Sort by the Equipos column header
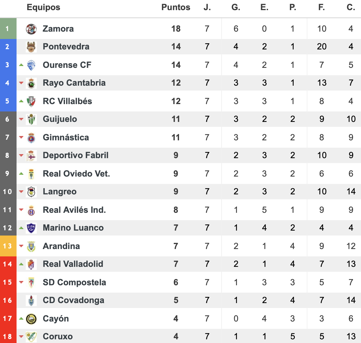This screenshot has height=343, width=361. click(43, 7)
